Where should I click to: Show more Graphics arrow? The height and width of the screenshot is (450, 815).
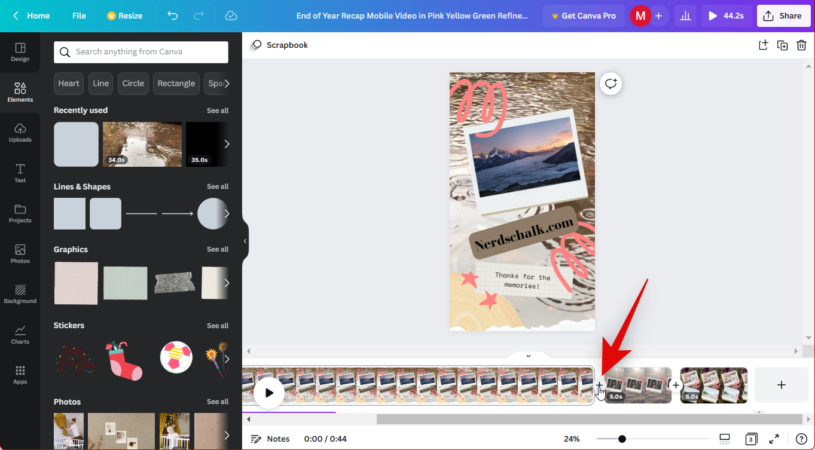tap(226, 283)
